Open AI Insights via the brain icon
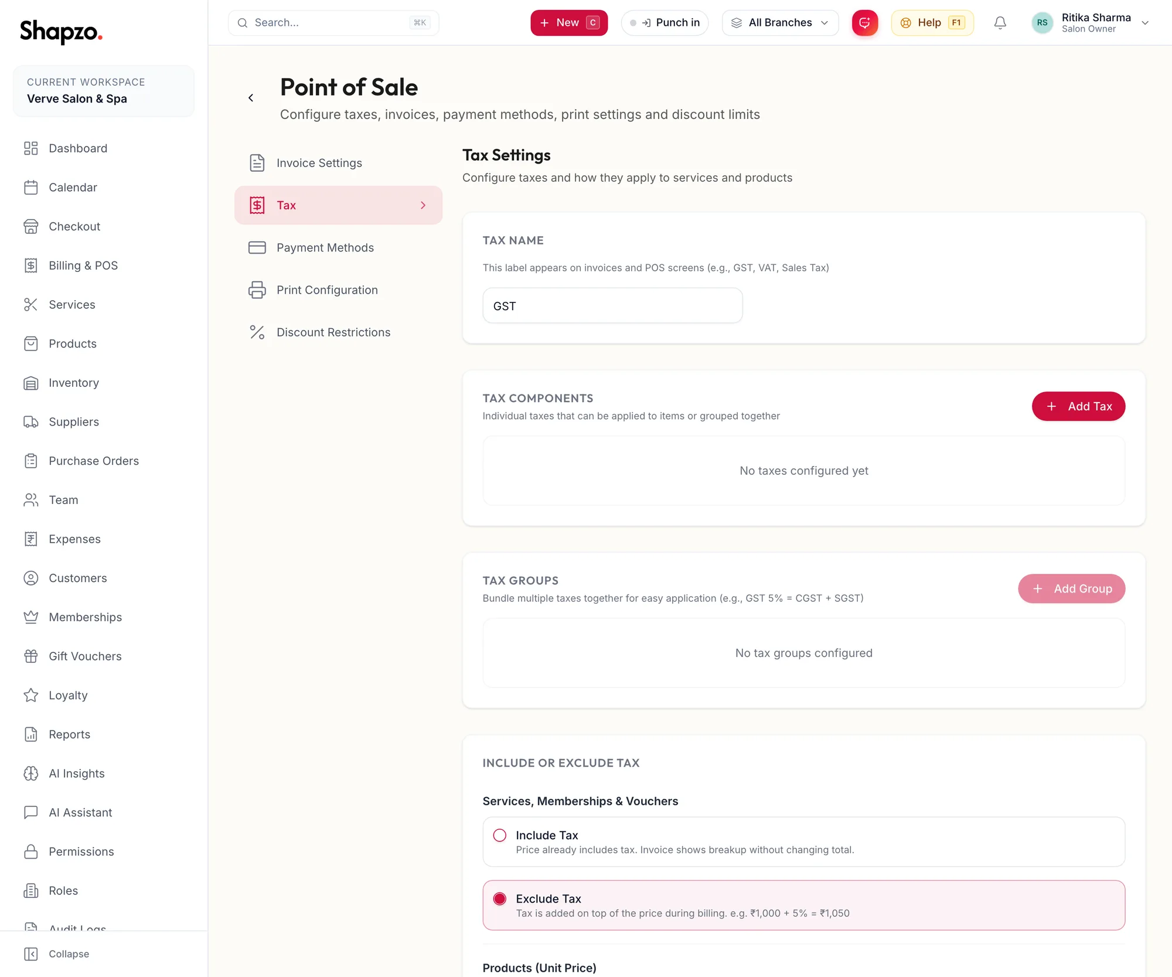The height and width of the screenshot is (977, 1172). (x=31, y=774)
